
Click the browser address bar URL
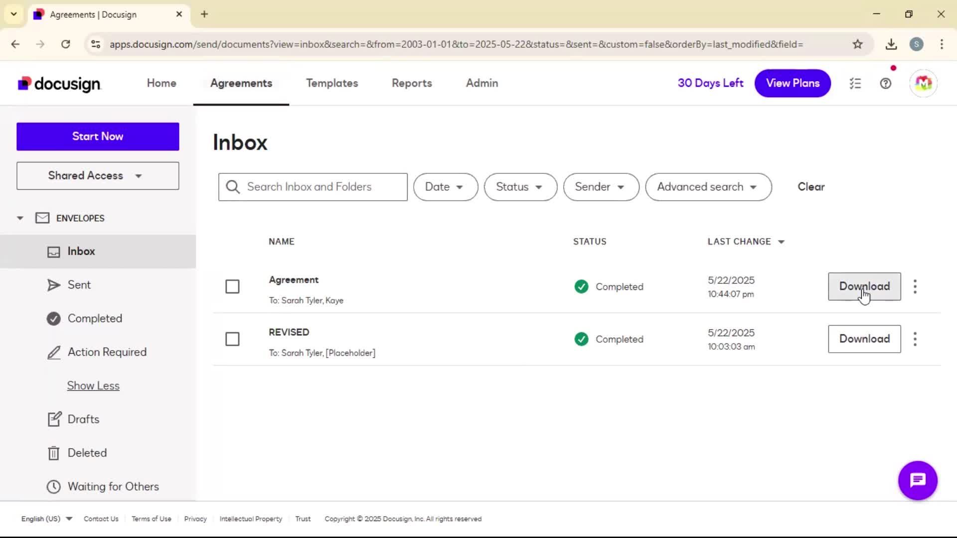click(456, 44)
